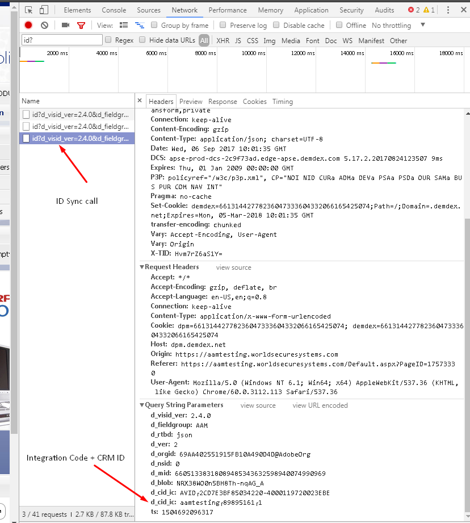This screenshot has height=523, width=470.
Task: Click the 16000 ms timeline request marker
Action: pyautogui.click(x=383, y=62)
